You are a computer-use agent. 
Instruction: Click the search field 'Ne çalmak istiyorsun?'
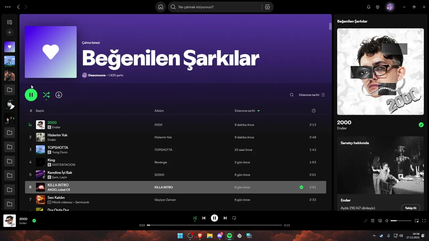click(x=214, y=7)
